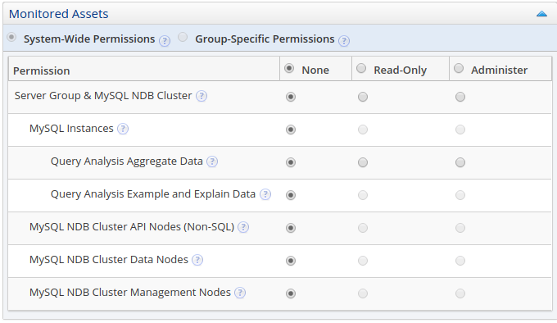Pick Administer for NDB Cluster Management Nodes
The width and height of the screenshot is (557, 323).
point(460,293)
